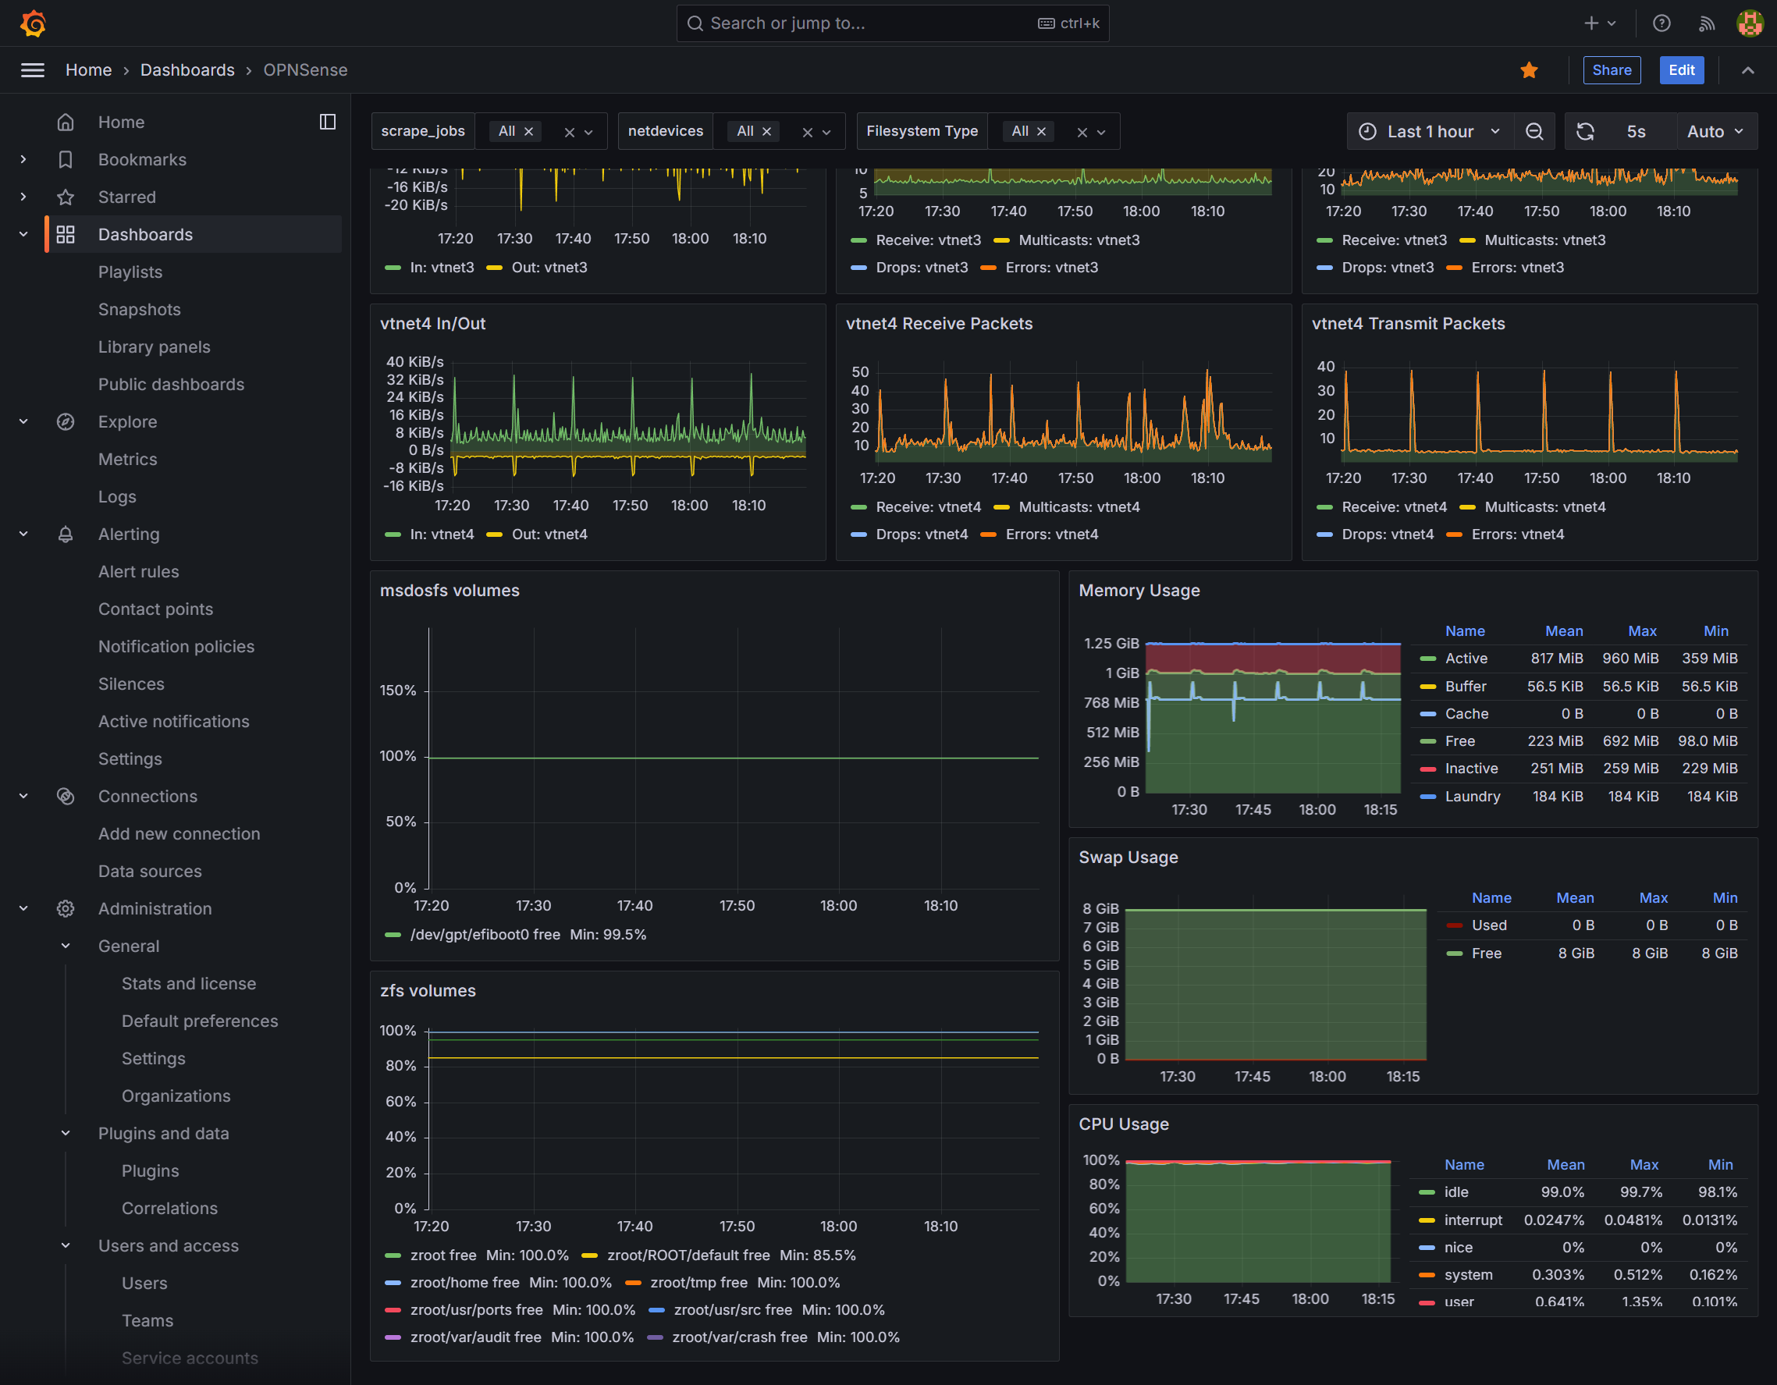Collapse the top kiosk chevron
The height and width of the screenshot is (1385, 1777).
click(1747, 70)
